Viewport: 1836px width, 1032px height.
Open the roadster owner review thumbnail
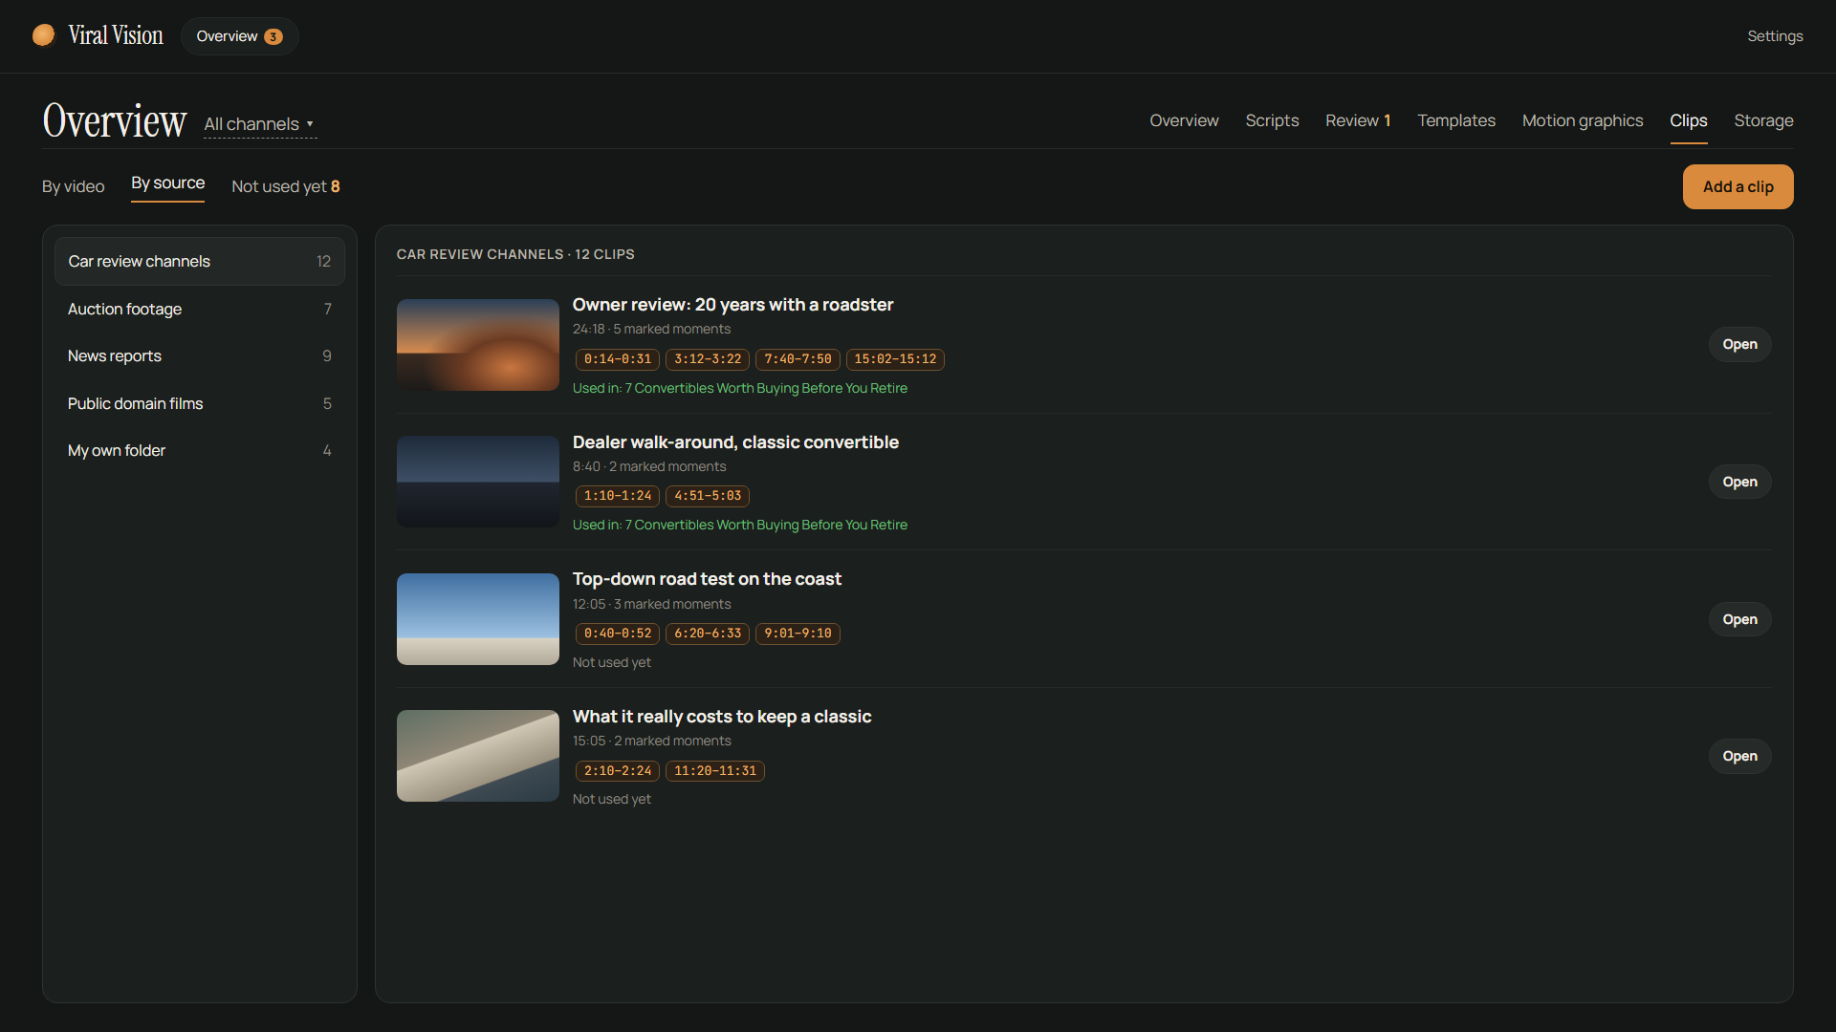[x=477, y=344]
